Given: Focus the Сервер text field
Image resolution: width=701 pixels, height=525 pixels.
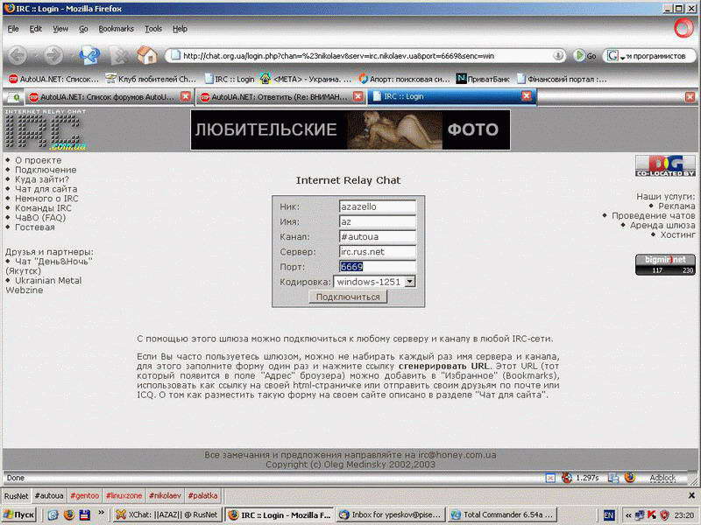Looking at the screenshot, I should 377,251.
